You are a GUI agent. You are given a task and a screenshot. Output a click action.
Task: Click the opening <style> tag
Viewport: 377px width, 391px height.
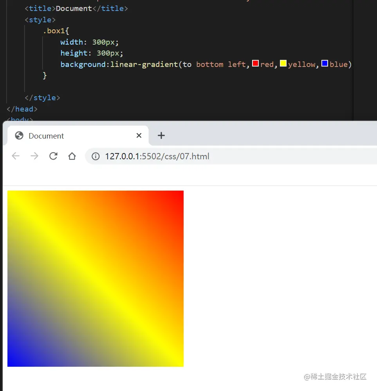pos(40,20)
